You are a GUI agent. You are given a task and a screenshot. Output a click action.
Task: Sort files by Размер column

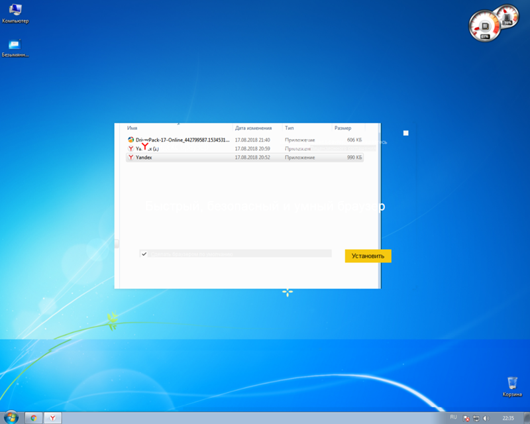tap(343, 128)
